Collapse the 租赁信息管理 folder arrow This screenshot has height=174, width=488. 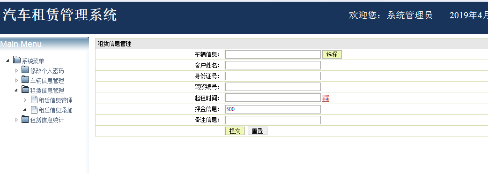tap(16, 91)
